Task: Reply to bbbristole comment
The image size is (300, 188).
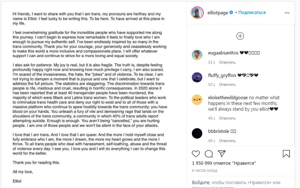Action: pyautogui.click(x=227, y=141)
